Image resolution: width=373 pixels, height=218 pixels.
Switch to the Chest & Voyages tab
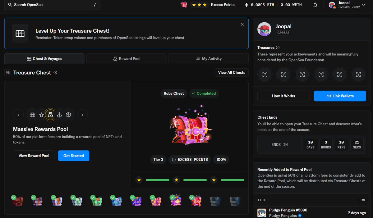(44, 59)
